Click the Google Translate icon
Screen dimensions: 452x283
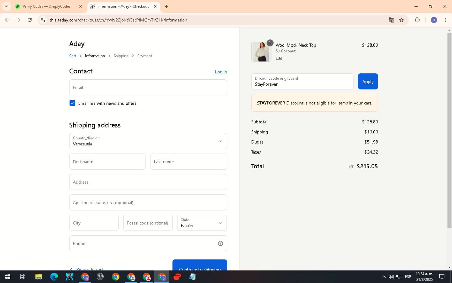tap(391, 20)
